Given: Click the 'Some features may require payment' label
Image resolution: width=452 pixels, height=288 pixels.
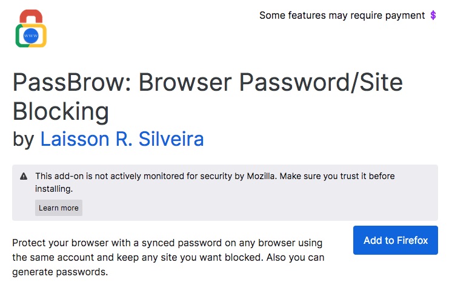Looking at the screenshot, I should [342, 15].
